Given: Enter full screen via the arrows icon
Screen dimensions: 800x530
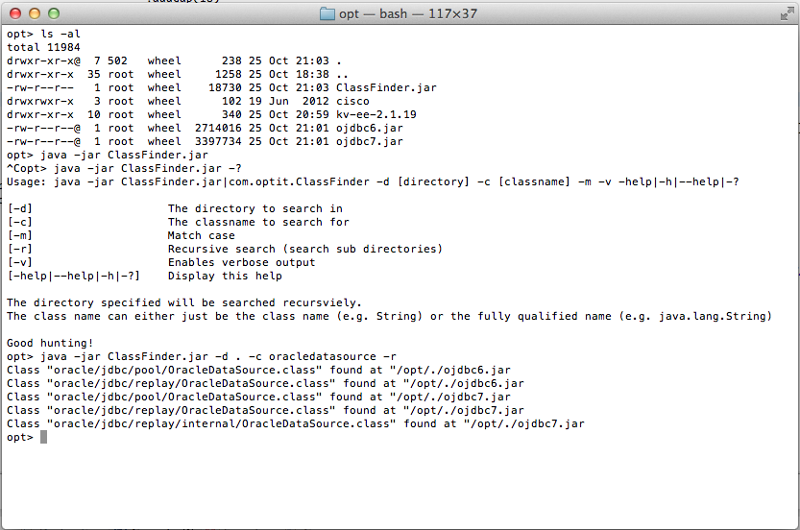Looking at the screenshot, I should point(788,14).
